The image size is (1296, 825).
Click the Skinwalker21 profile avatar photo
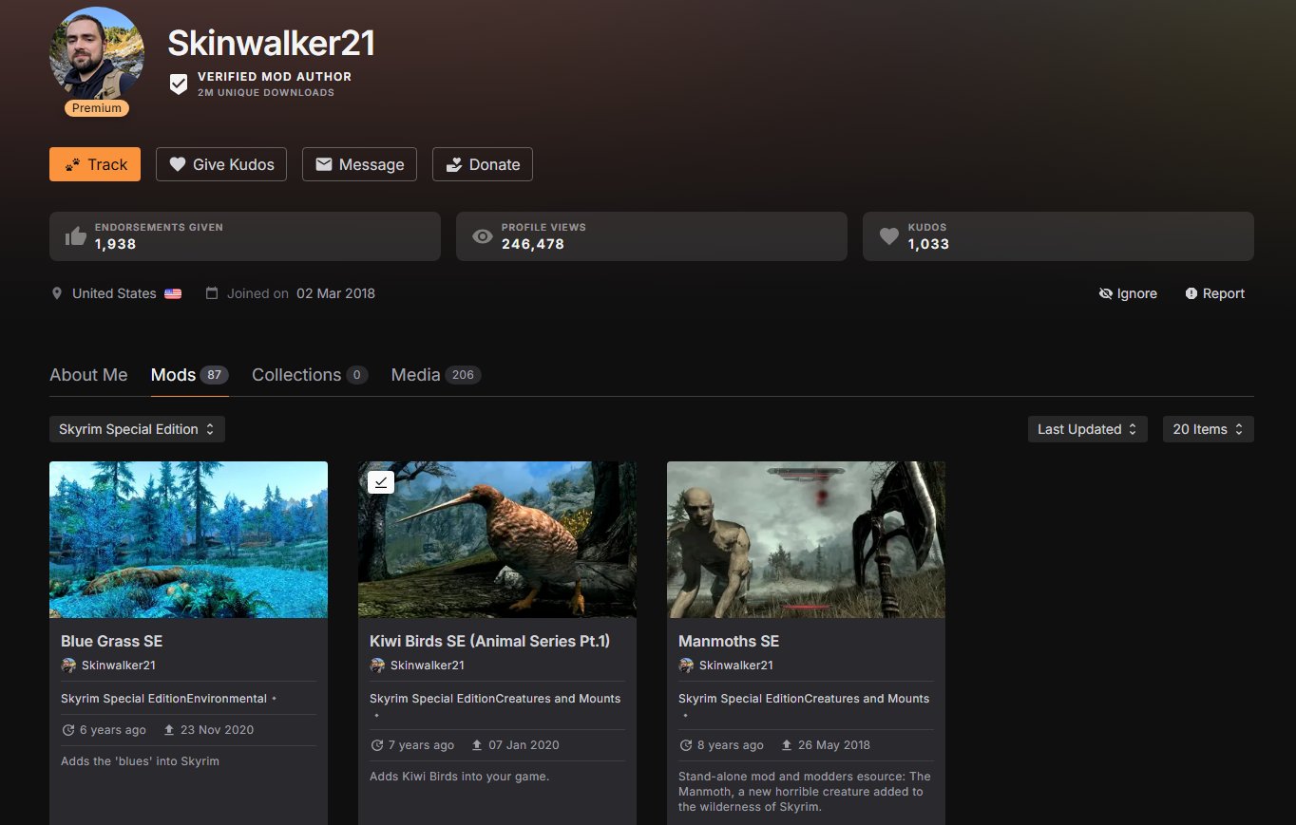(97, 54)
